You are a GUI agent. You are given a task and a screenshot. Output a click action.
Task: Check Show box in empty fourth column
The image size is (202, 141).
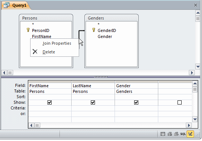click(x=179, y=102)
